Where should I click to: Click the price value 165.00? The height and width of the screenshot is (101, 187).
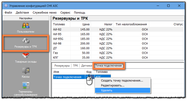85,34
